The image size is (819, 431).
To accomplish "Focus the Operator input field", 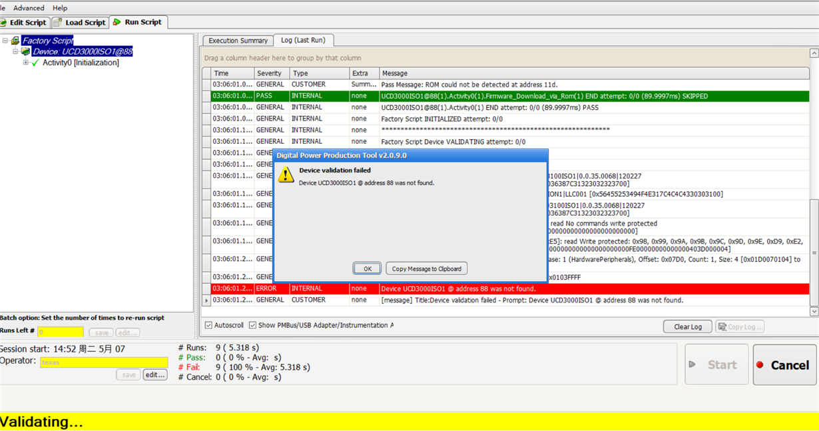I will [103, 362].
